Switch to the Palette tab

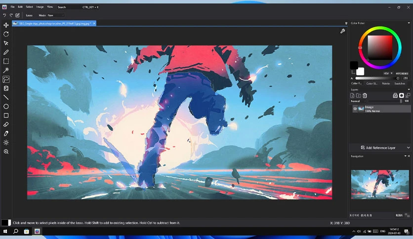point(386,83)
